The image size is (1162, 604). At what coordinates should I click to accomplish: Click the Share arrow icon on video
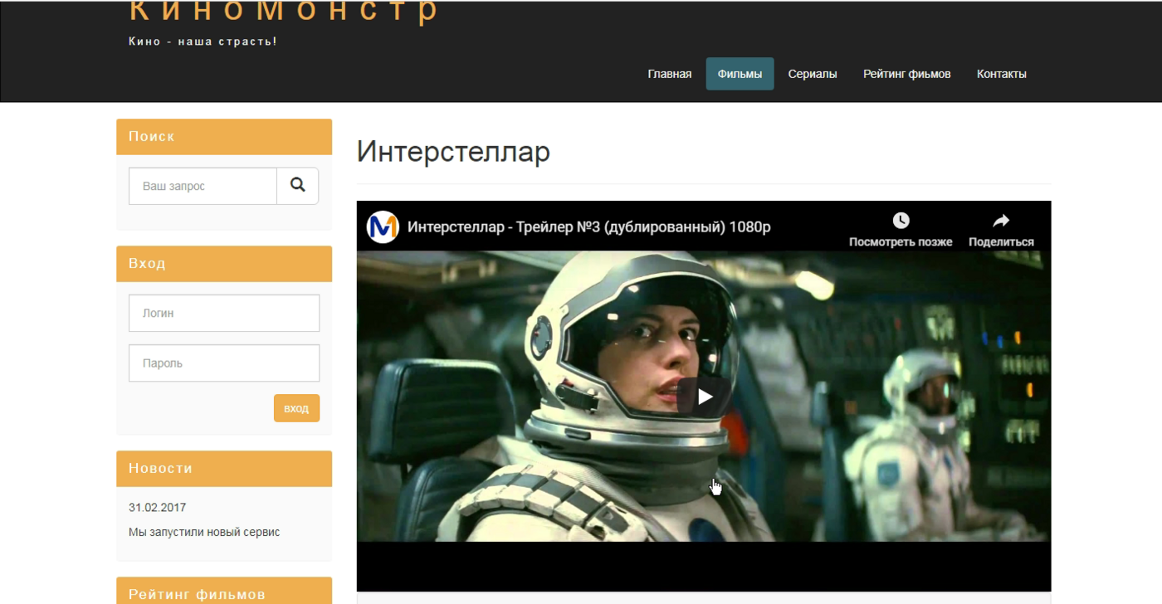click(x=1001, y=221)
